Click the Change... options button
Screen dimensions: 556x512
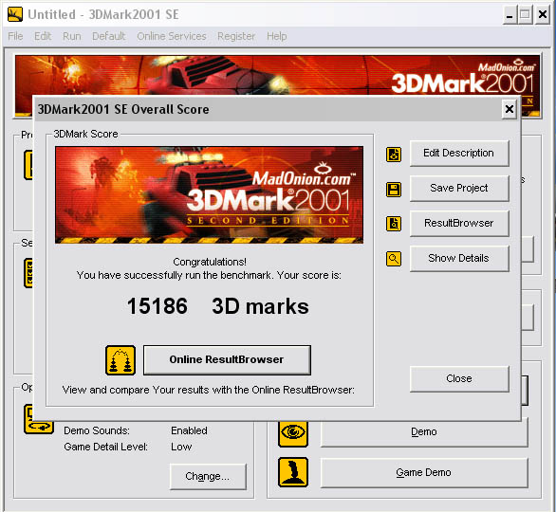(x=208, y=477)
